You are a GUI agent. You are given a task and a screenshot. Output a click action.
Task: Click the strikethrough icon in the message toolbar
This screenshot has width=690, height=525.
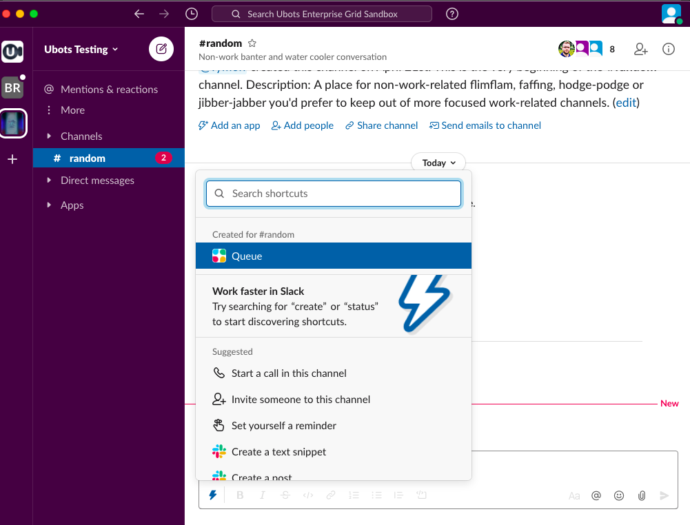click(x=285, y=495)
